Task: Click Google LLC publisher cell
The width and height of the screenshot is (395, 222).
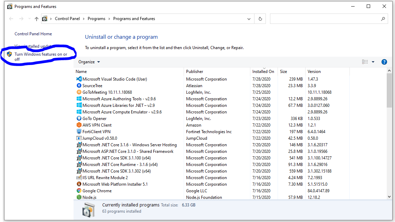Action: (196, 191)
